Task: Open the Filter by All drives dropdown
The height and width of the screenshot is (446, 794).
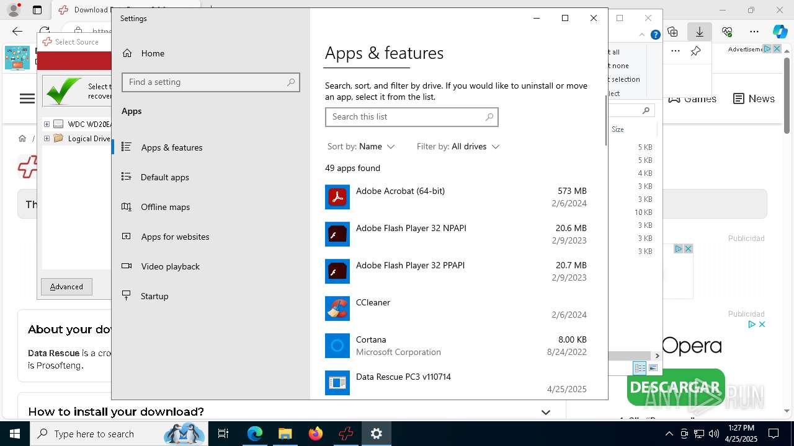Action: pos(458,146)
